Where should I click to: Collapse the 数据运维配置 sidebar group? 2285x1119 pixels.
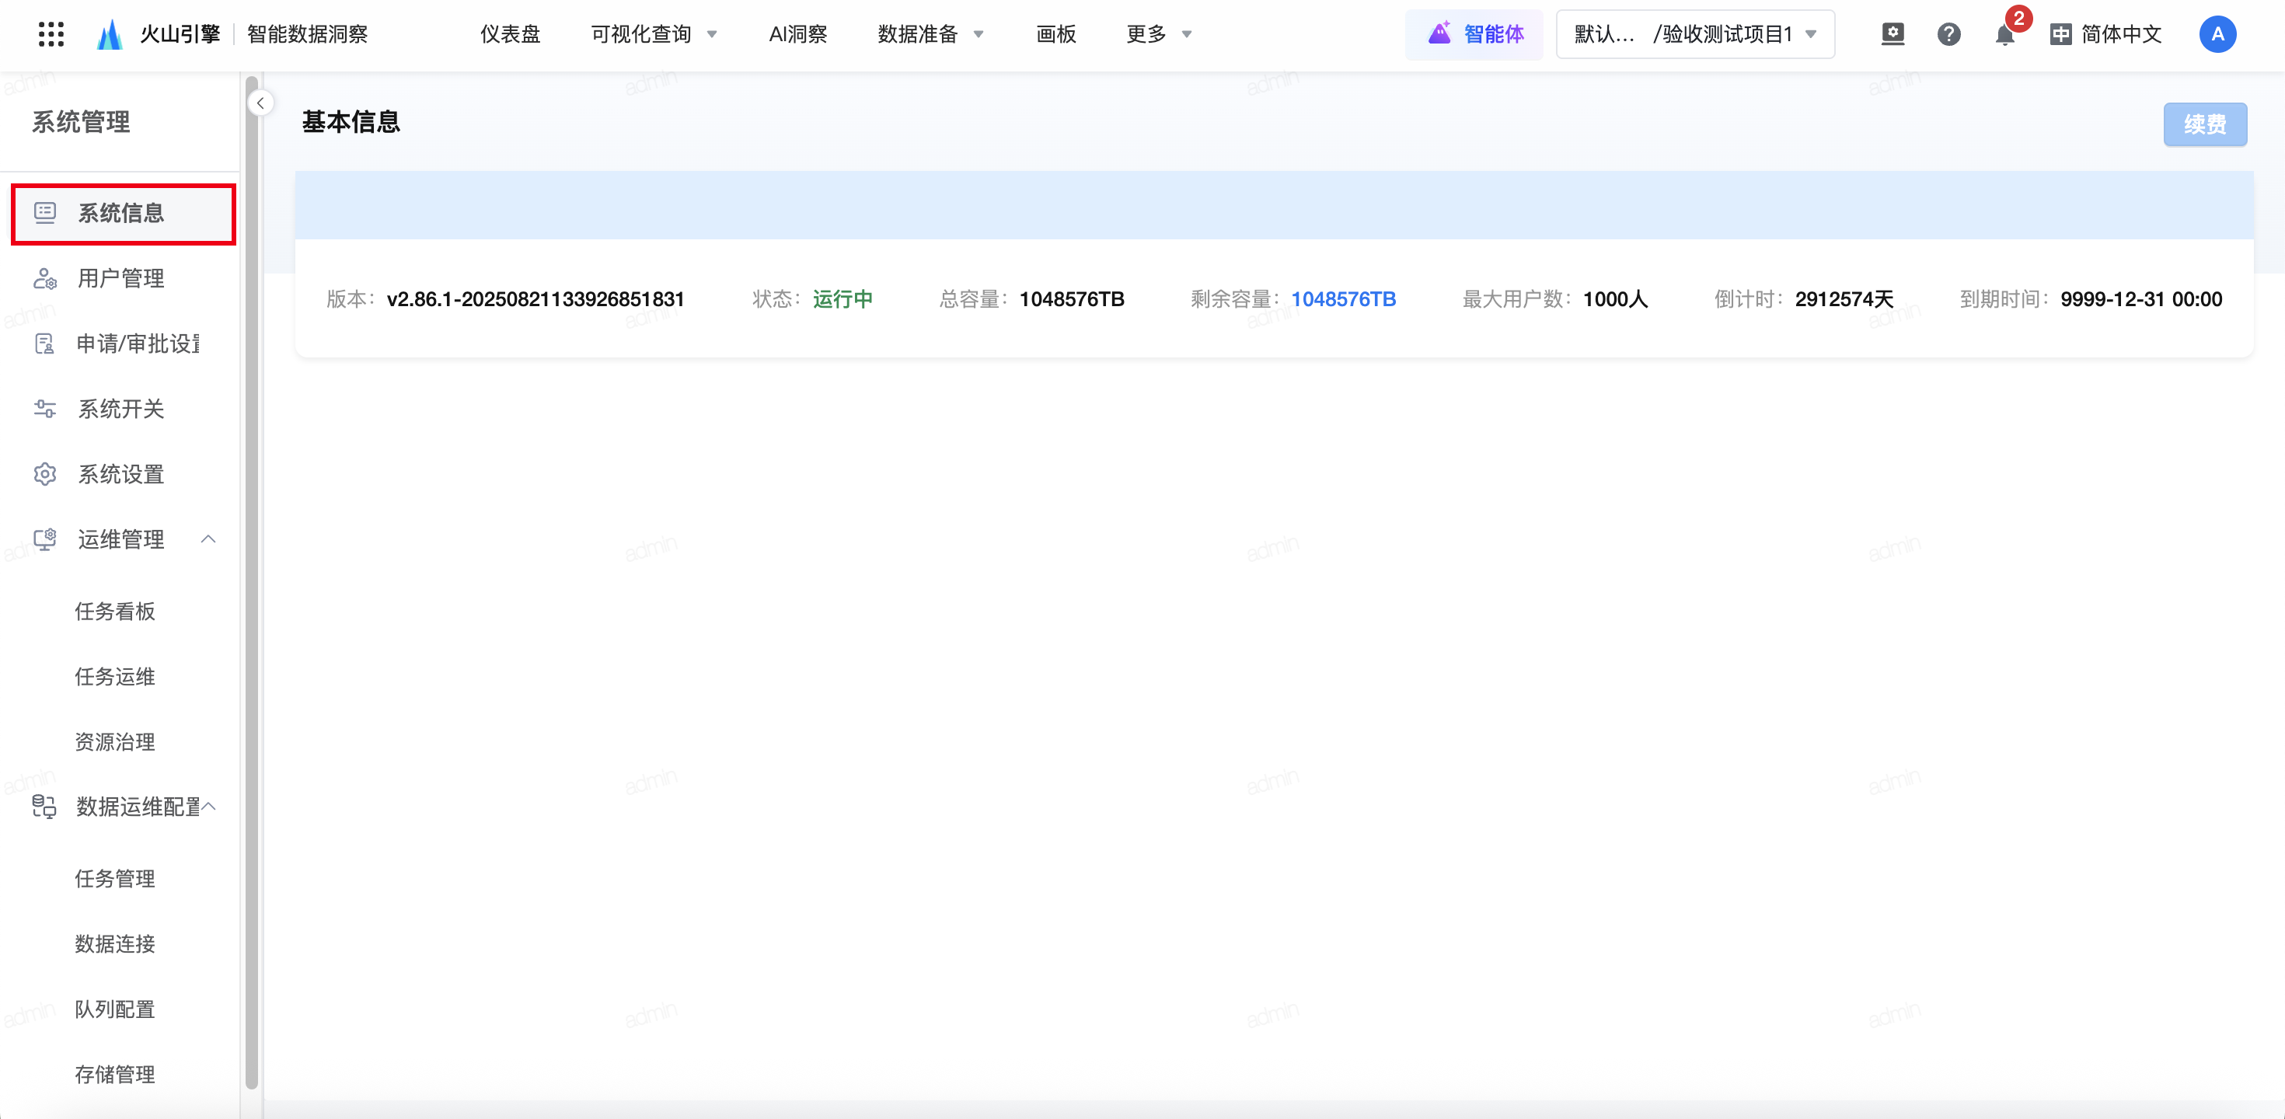(209, 806)
